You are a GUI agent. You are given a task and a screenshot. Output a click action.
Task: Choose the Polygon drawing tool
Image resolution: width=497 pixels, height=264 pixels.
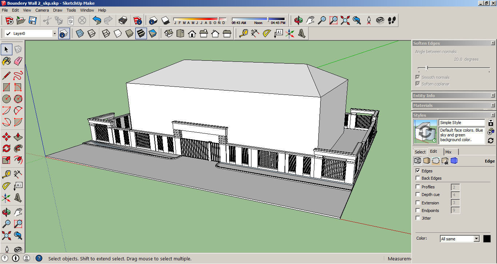[x=18, y=99]
